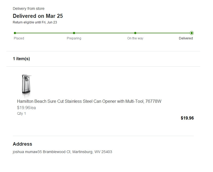Screen dimensions: 213x172
Task: Click the Address section heading
Action: pos(22,144)
